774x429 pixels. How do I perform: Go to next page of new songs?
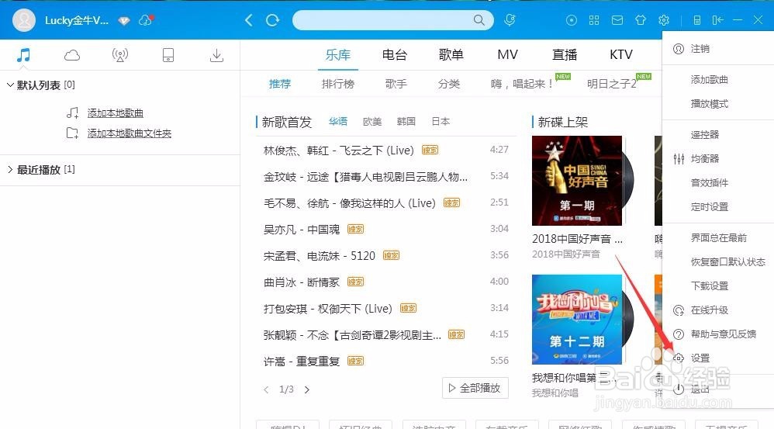click(307, 389)
